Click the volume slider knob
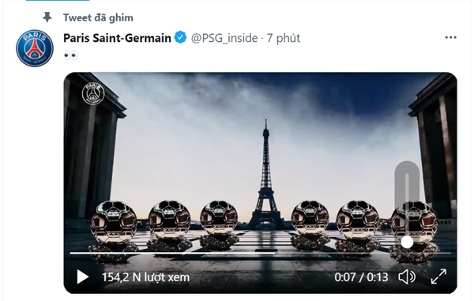The image size is (474, 301). point(407,242)
